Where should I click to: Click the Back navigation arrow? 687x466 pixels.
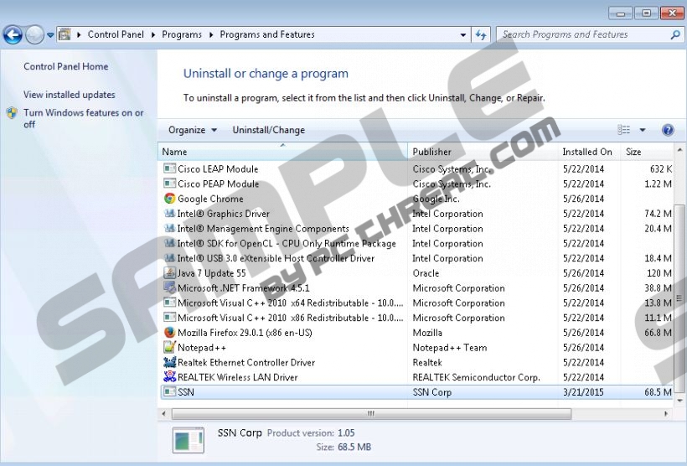(13, 35)
